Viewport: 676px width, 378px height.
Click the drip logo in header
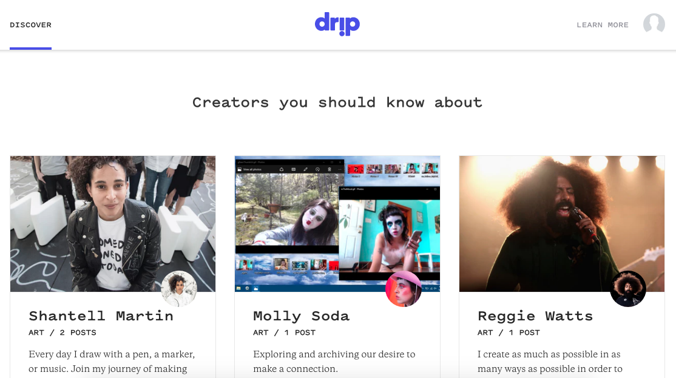click(337, 24)
